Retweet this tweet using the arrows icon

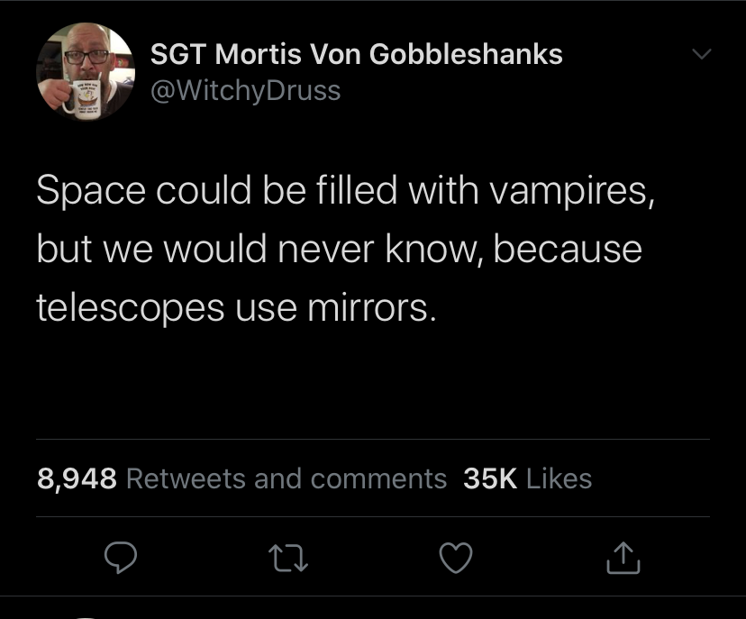pyautogui.click(x=288, y=560)
